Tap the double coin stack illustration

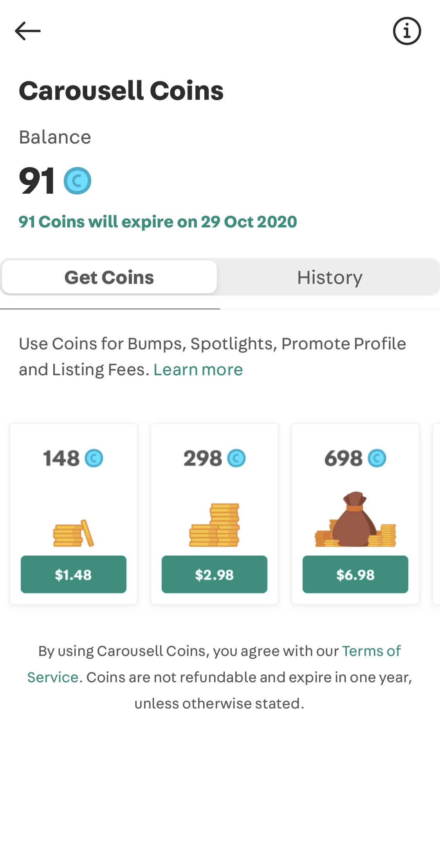pos(215,525)
